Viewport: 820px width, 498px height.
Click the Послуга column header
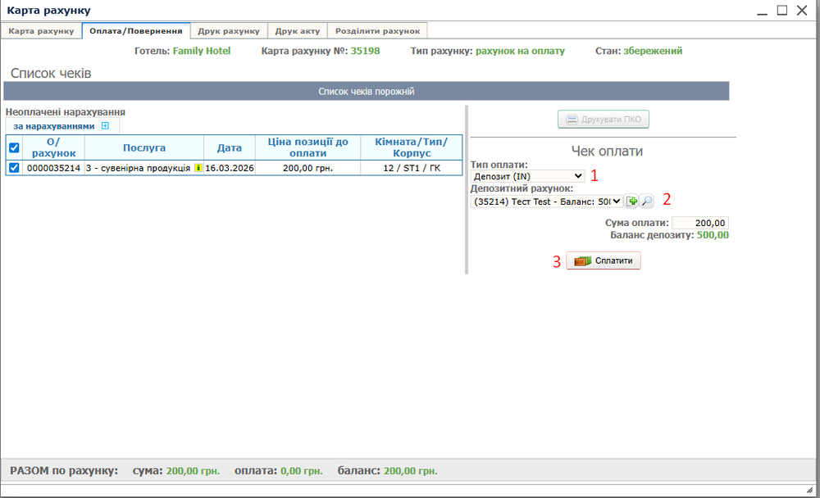click(x=144, y=148)
